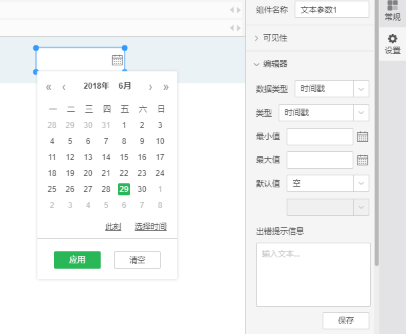
Task: Select date 21 in the calendar
Action: [x=106, y=173]
